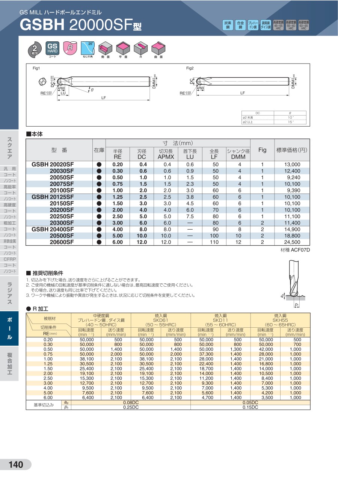338x478 pixels.
Task: Select the 複合加工 side tab
Action: pyautogui.click(x=9, y=364)
